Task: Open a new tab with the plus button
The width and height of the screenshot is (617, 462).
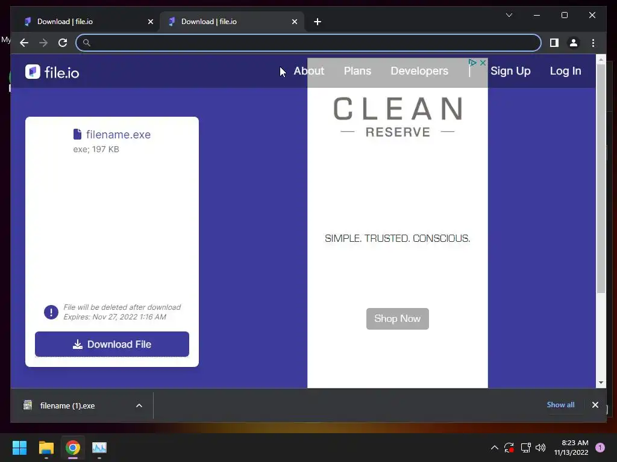Action: [x=318, y=22]
